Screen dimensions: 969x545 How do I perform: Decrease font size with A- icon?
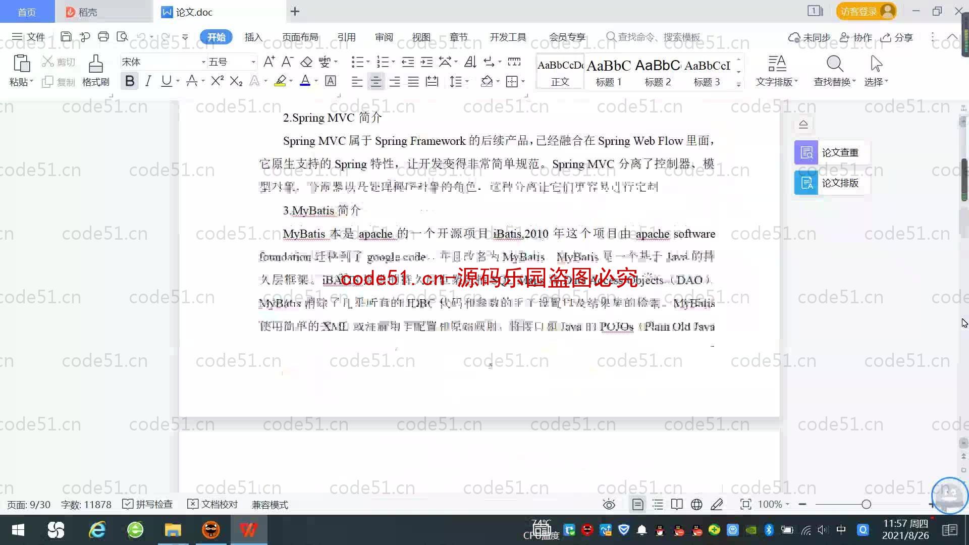287,62
